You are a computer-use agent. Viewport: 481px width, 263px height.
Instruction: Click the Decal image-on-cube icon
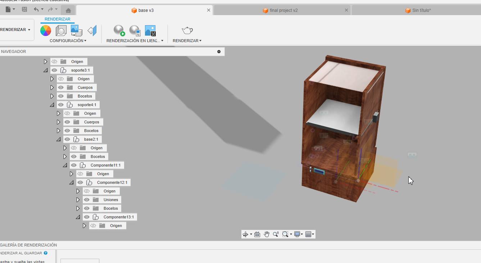(76, 31)
